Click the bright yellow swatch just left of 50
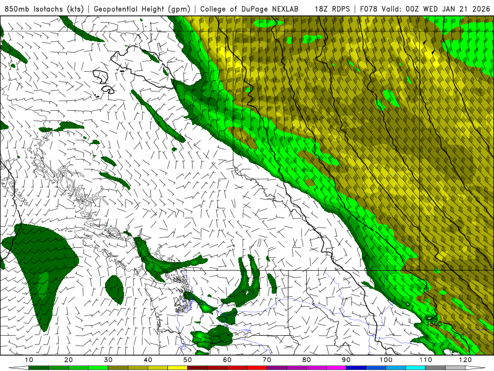 point(177,368)
